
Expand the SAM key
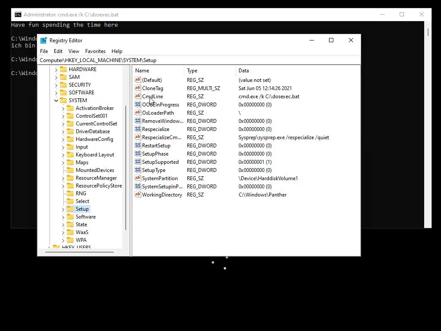click(56, 78)
